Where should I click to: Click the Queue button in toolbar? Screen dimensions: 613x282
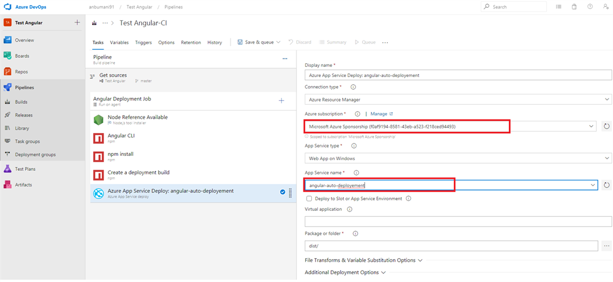[x=365, y=42]
